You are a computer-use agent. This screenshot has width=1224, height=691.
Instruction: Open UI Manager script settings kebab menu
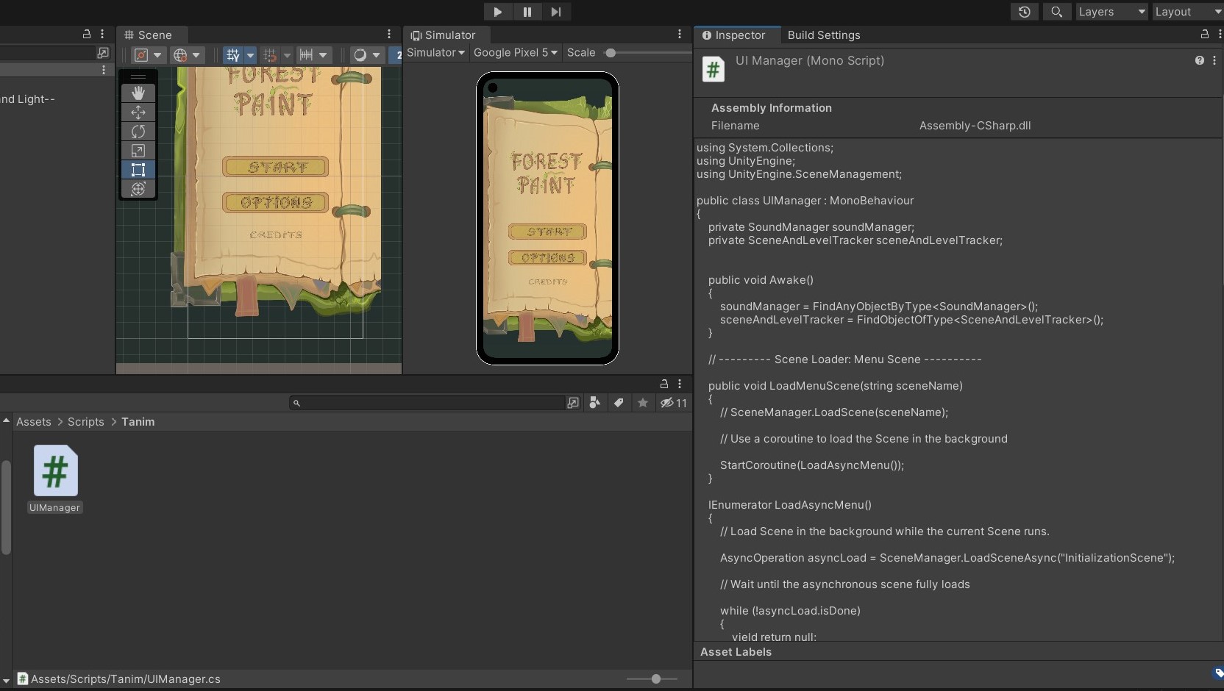[x=1214, y=60]
